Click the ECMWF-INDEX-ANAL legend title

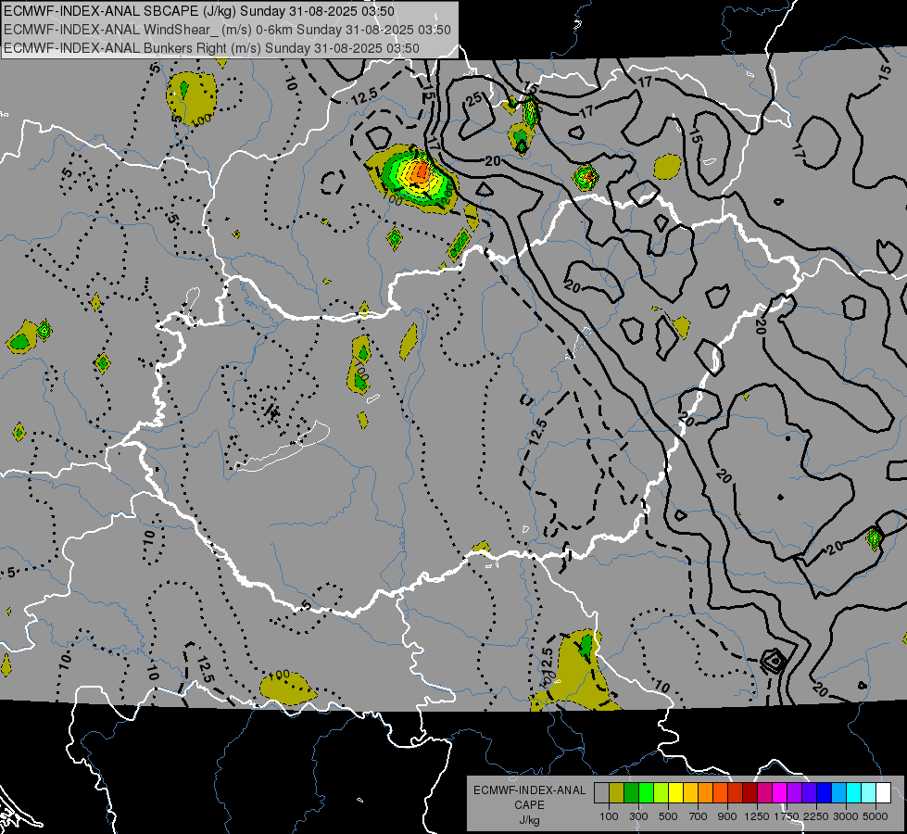(529, 790)
